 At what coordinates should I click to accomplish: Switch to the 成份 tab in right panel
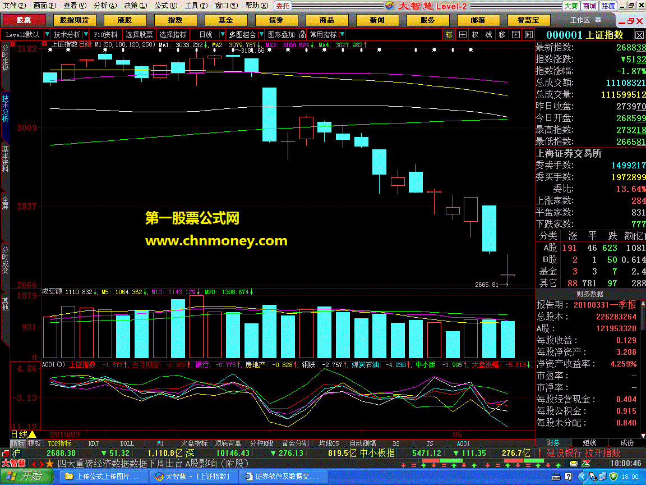[626, 443]
